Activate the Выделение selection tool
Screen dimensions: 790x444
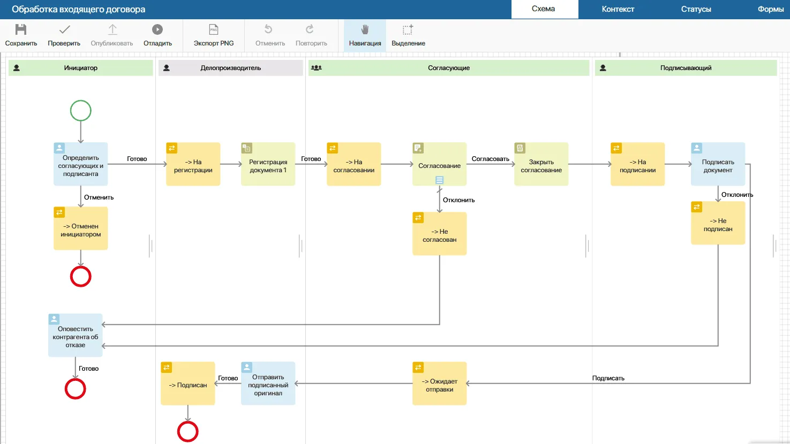pos(408,30)
